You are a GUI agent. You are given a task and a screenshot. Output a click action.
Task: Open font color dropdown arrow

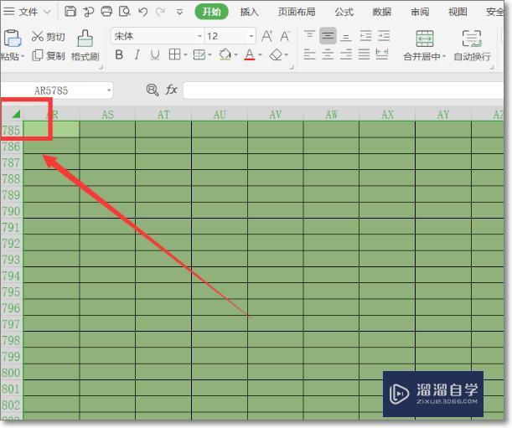[261, 54]
